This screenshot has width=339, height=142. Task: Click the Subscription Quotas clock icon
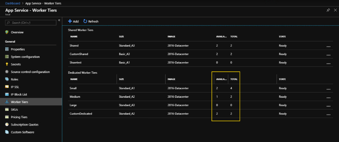7,124
